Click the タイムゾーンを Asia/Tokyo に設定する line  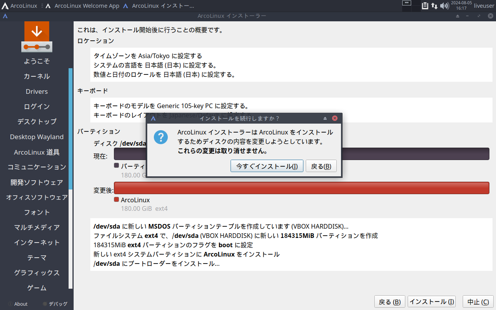[148, 56]
